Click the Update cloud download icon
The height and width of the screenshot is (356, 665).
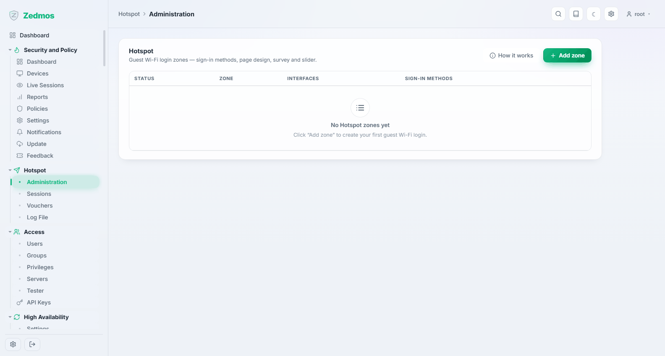[20, 144]
